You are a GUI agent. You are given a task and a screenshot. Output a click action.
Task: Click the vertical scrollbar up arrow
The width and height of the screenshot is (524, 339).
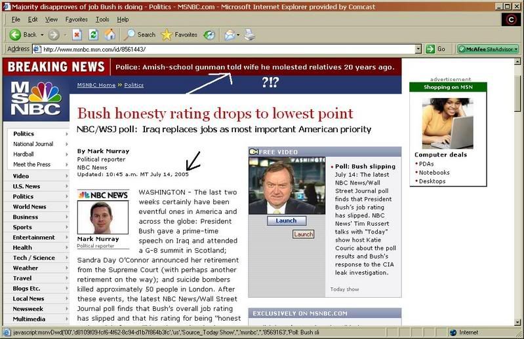517,62
